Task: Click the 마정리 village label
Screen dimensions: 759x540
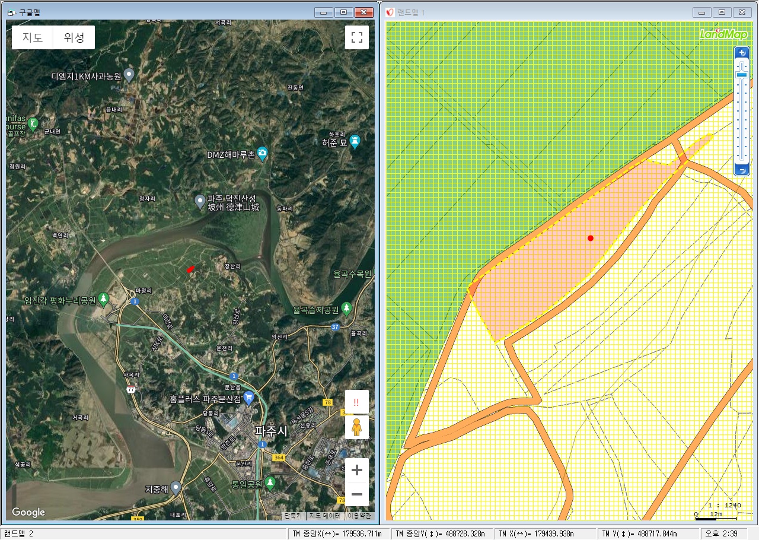Action: click(x=144, y=290)
